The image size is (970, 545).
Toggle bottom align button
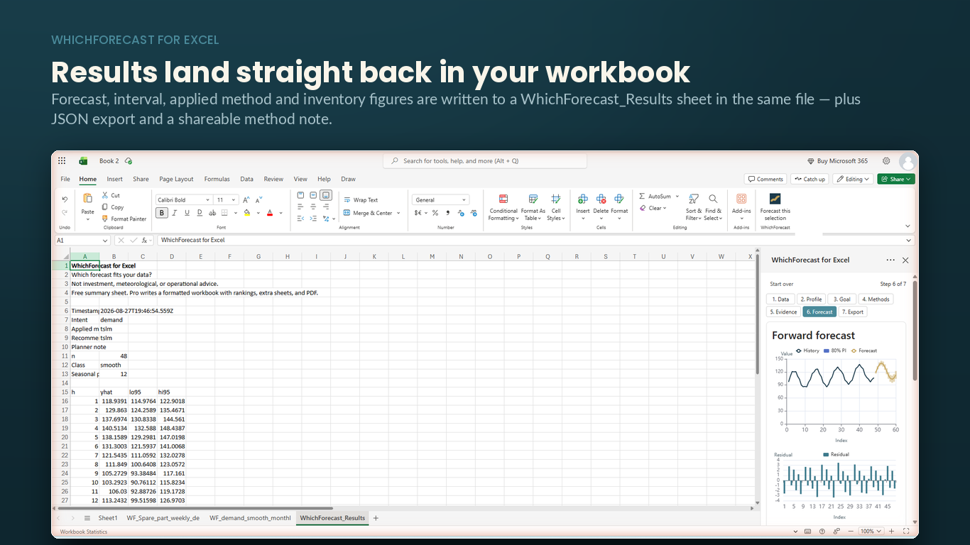pos(326,195)
